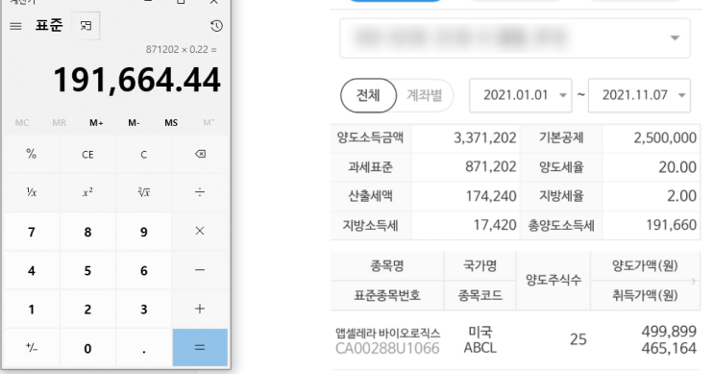
Task: Click transfer amount 499,899
Action: (x=669, y=331)
